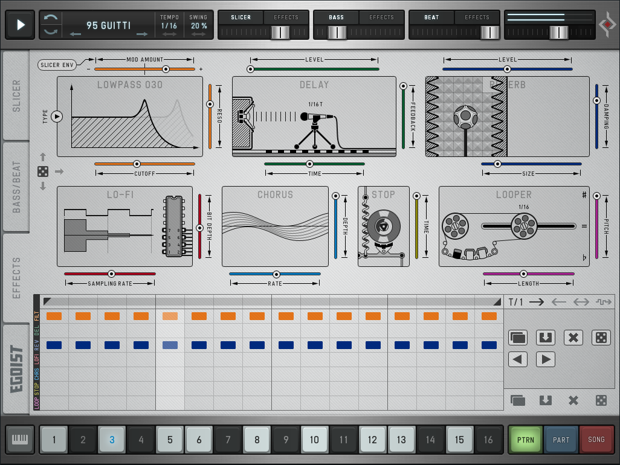Toggle the EFFECTS button next to BASS

click(381, 18)
